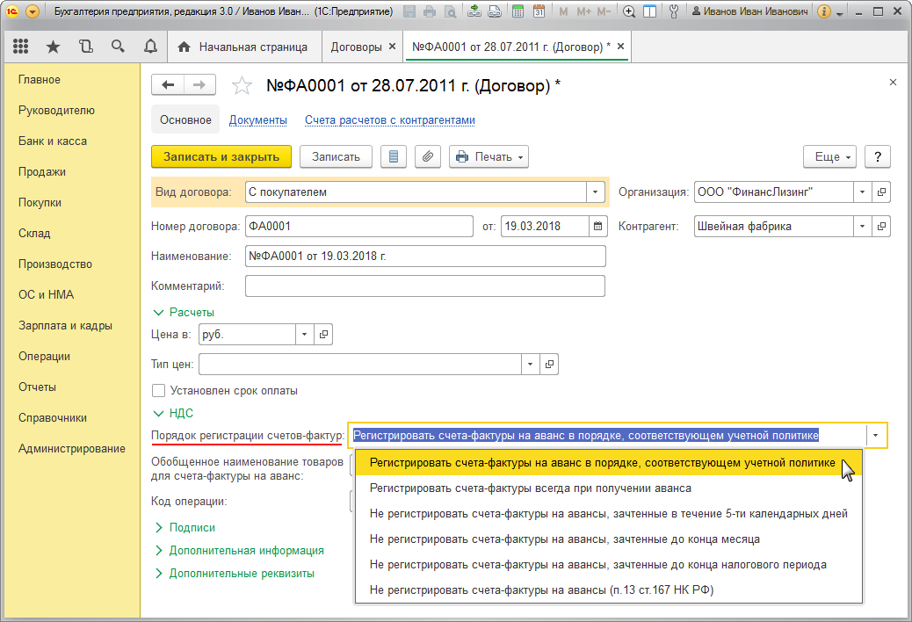Image resolution: width=912 pixels, height=622 pixels.
Task: Open the Организация record with open button
Action: pos(881,192)
